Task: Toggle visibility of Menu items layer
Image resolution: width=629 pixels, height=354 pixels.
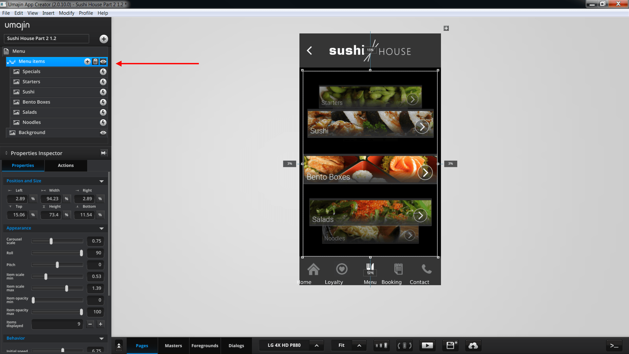Action: click(x=103, y=62)
